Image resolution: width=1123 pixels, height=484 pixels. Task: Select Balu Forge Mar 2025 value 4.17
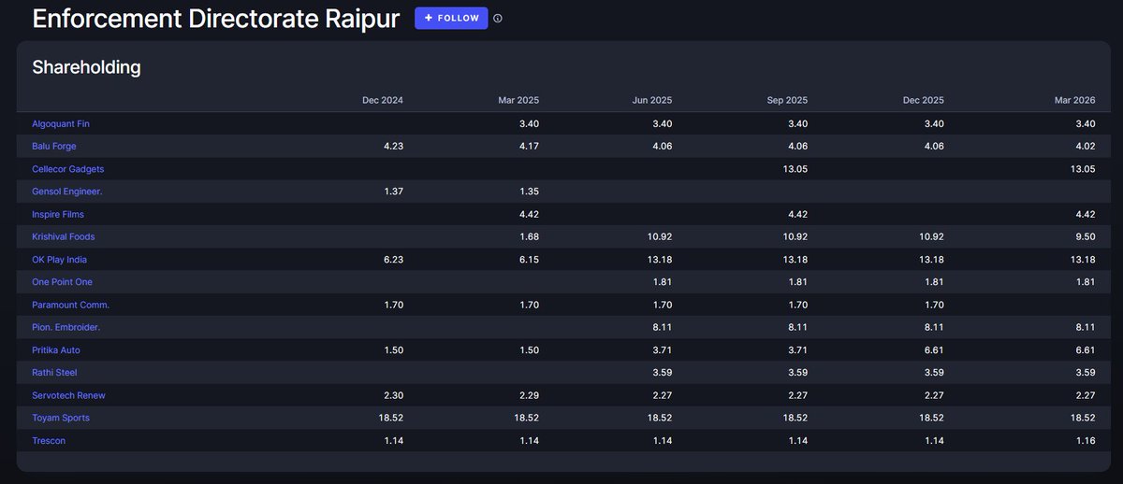(x=530, y=146)
